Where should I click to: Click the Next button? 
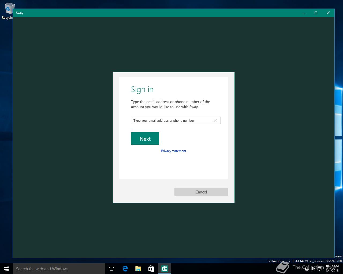click(145, 139)
